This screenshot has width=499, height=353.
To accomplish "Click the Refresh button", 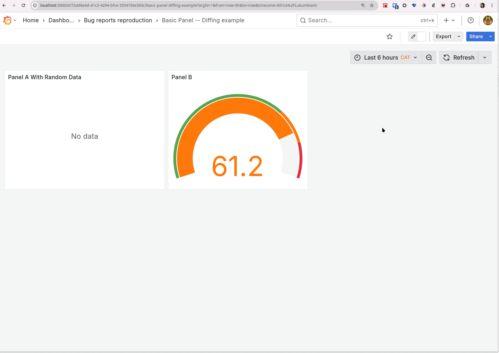I will click(x=459, y=57).
